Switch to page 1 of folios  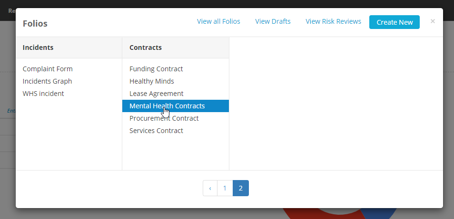(x=225, y=188)
